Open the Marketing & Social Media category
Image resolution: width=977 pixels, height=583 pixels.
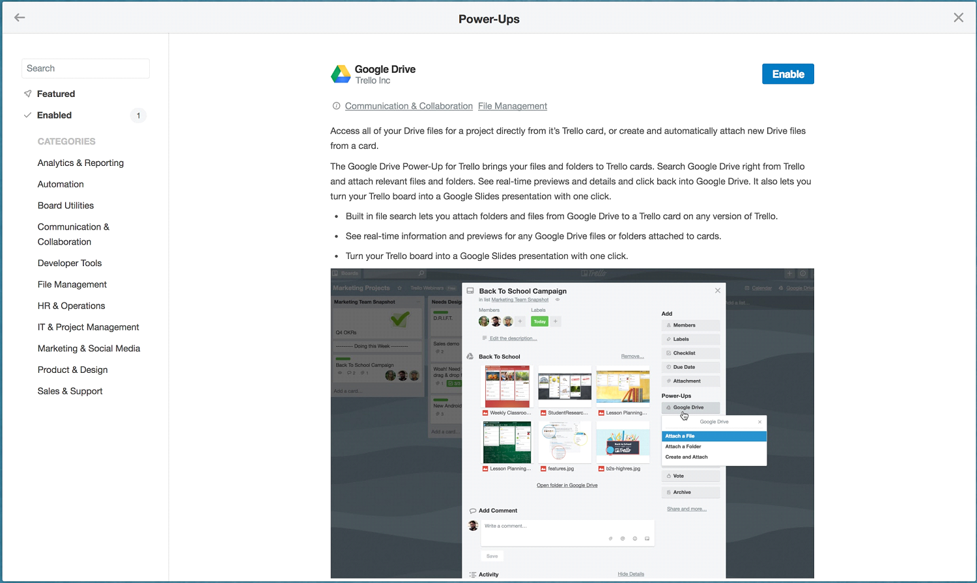coord(89,349)
